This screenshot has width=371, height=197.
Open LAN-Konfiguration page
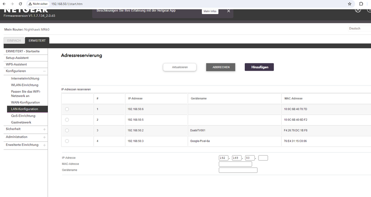(x=27, y=109)
